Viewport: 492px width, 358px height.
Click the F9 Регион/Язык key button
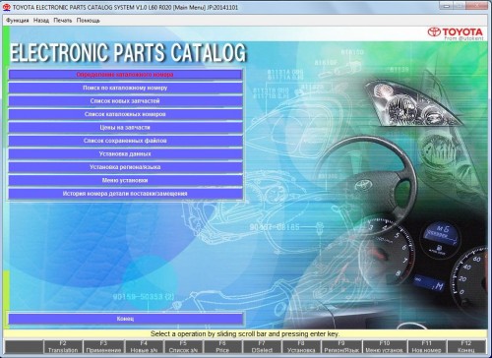341,347
